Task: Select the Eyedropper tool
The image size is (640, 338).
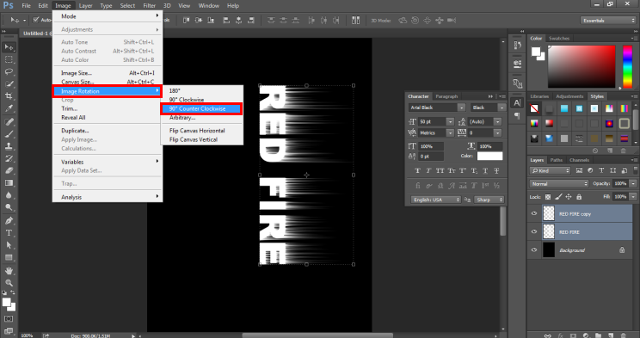Action: point(9,108)
